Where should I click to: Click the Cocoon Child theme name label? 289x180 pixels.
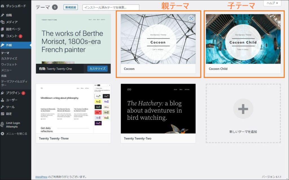218,69
